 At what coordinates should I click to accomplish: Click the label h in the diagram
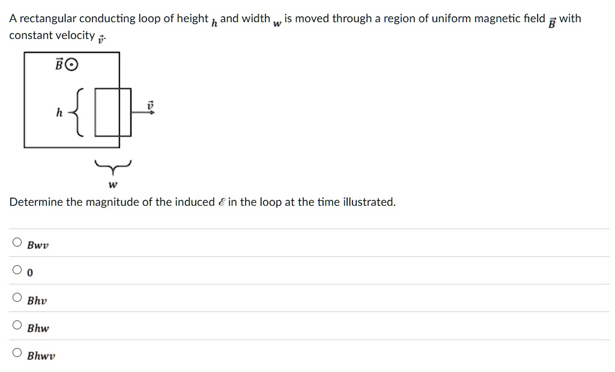click(x=59, y=112)
